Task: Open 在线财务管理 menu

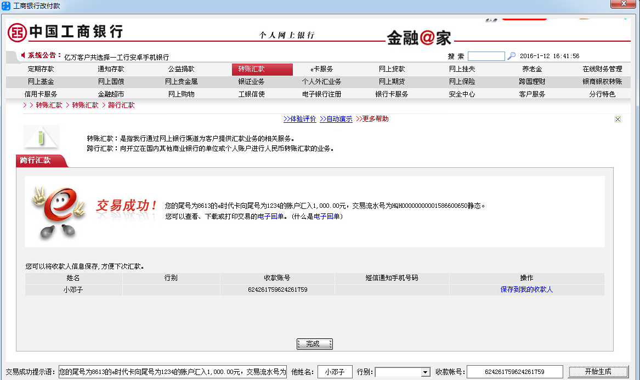Action: [603, 69]
